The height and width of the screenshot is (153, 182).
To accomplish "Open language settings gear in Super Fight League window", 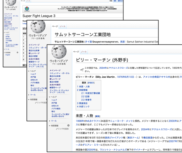I will pos(18,52).
